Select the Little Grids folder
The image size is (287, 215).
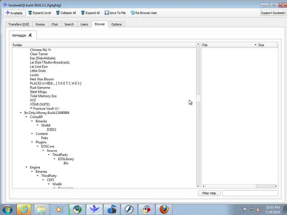tap(38, 71)
